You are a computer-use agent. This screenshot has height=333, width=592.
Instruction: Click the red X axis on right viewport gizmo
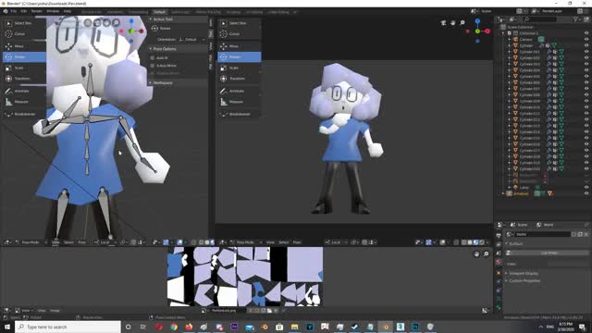pyautogui.click(x=487, y=31)
